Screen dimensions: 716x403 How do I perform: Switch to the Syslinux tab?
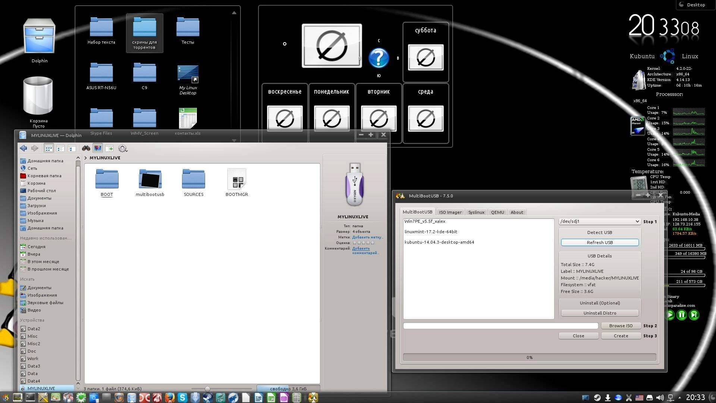(x=476, y=212)
